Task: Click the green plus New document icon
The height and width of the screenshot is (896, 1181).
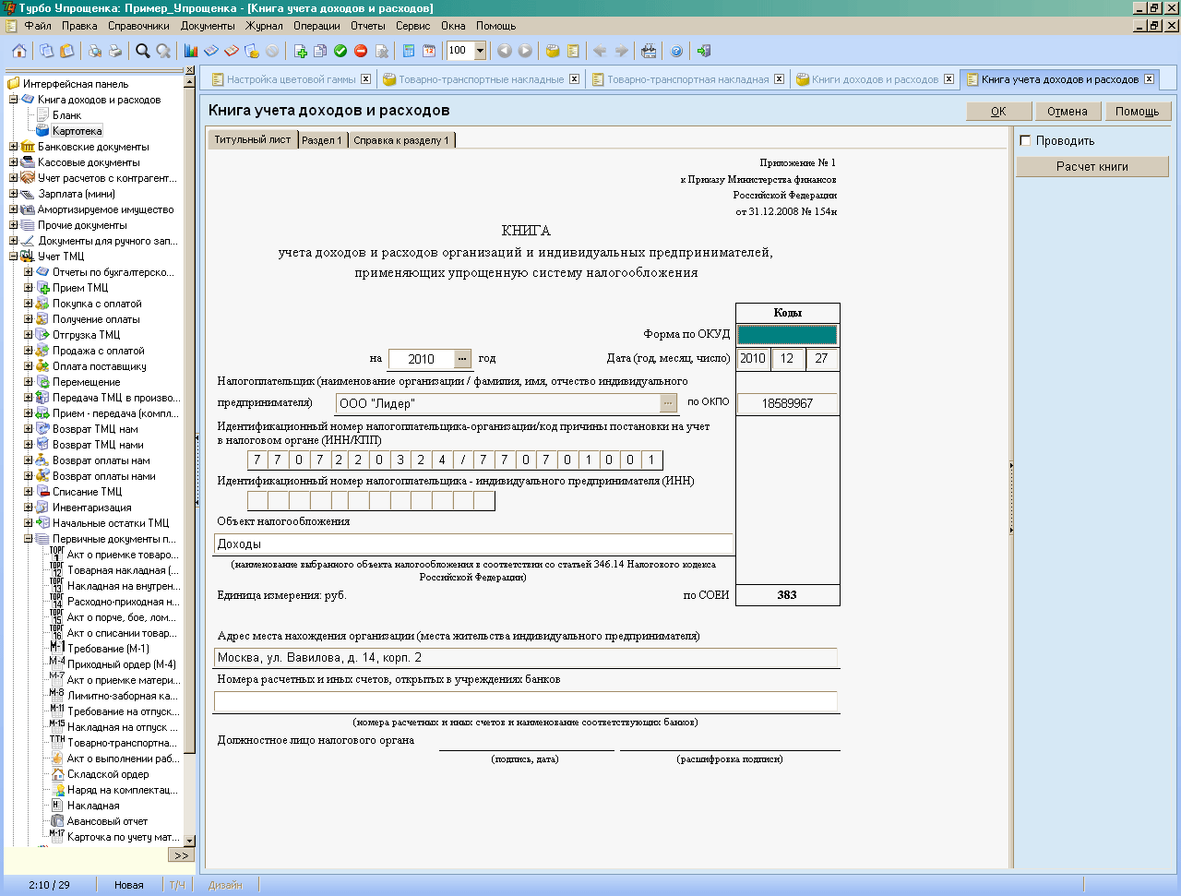Action: [300, 51]
